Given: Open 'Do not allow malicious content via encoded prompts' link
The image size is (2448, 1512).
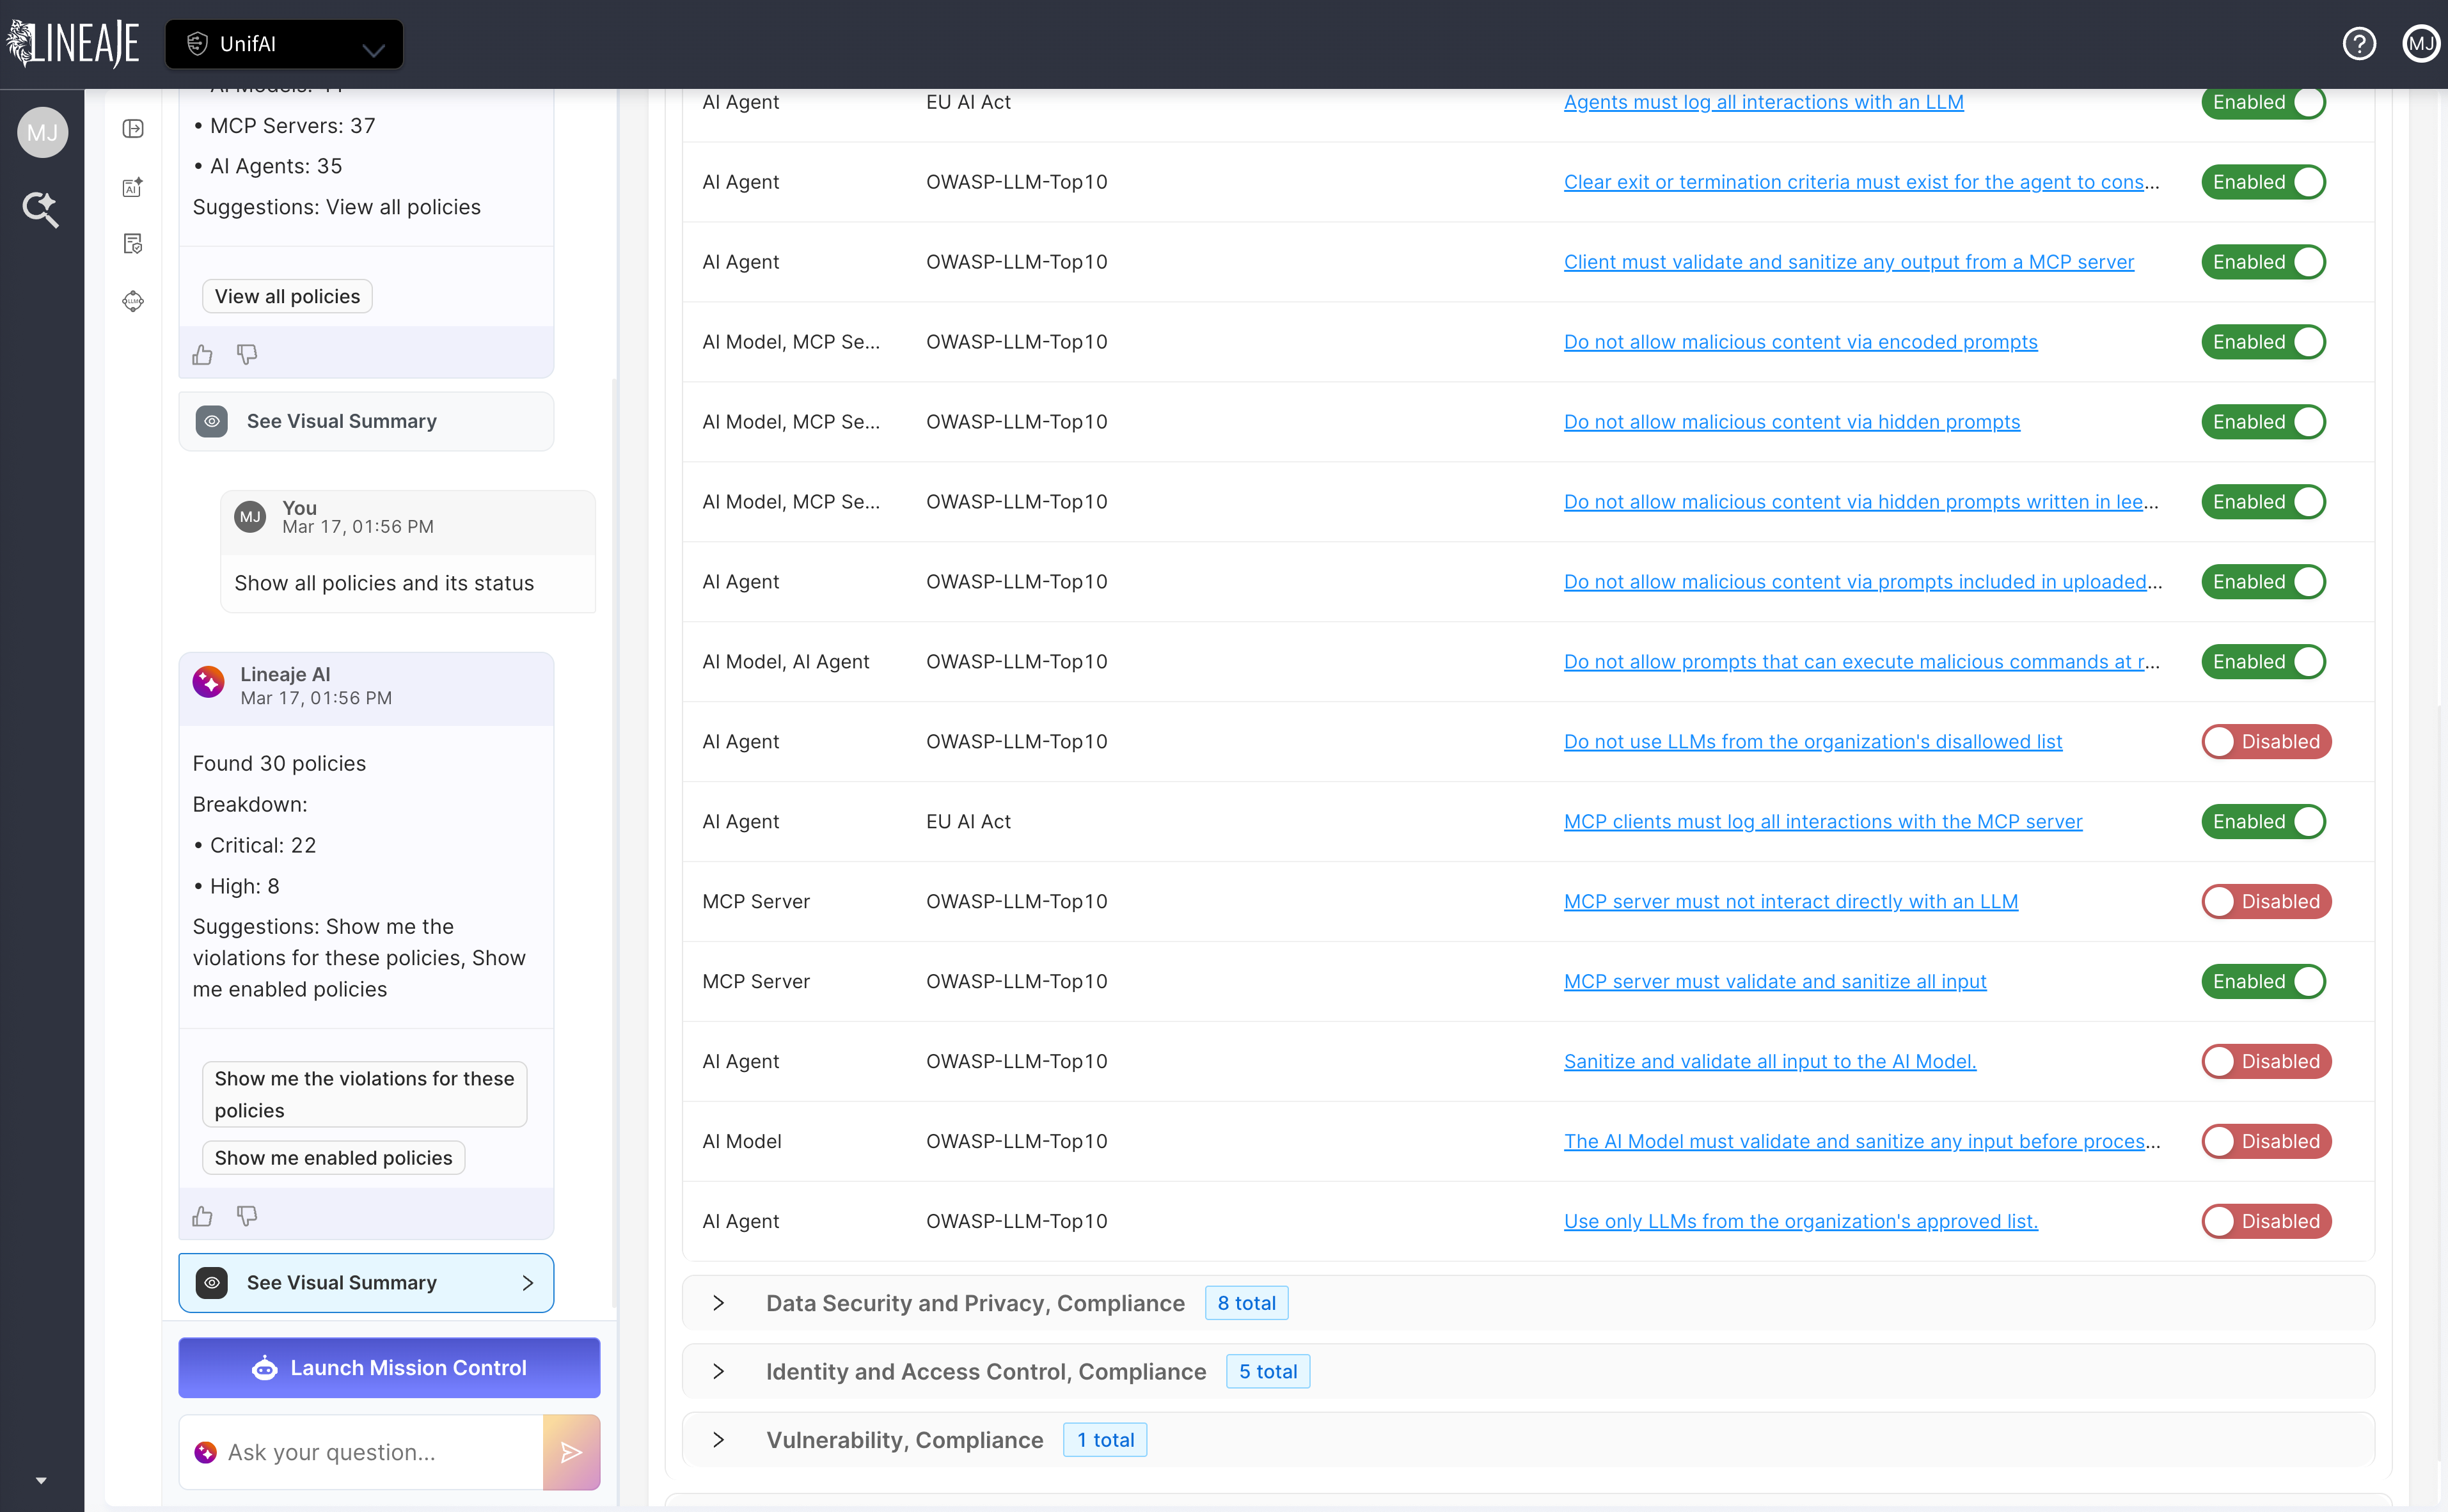Looking at the screenshot, I should [1799, 342].
